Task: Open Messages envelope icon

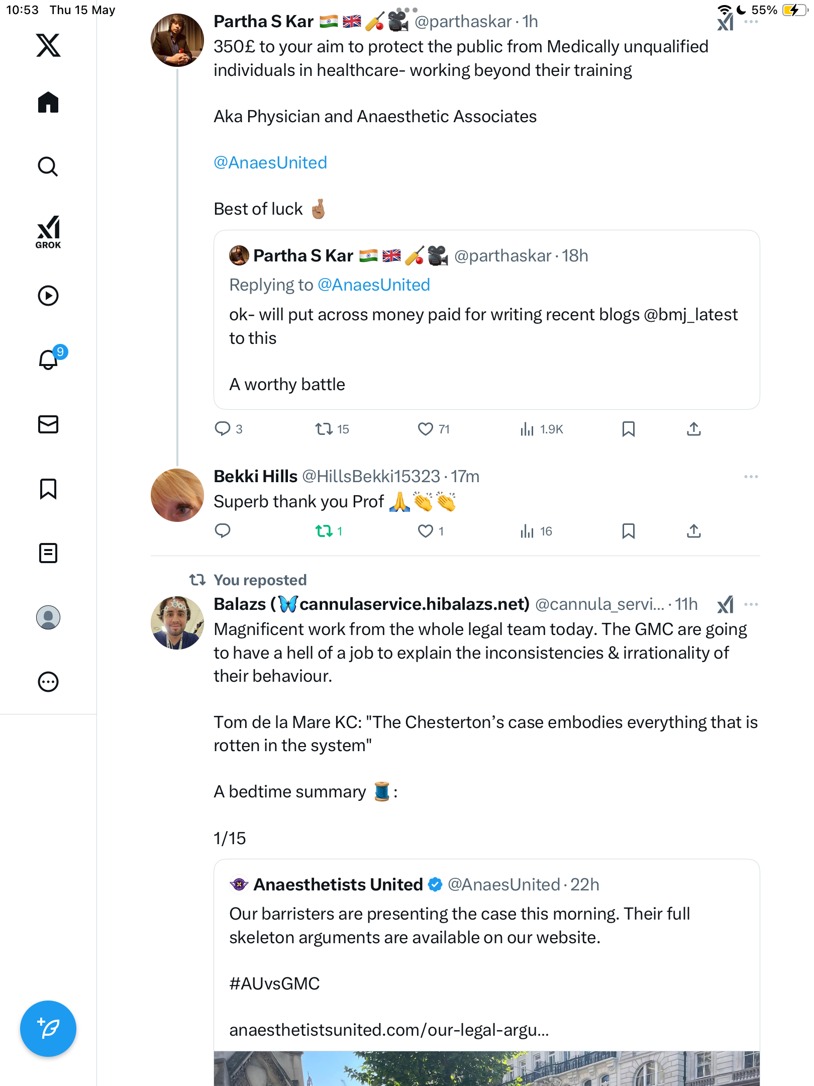Action: click(x=48, y=424)
